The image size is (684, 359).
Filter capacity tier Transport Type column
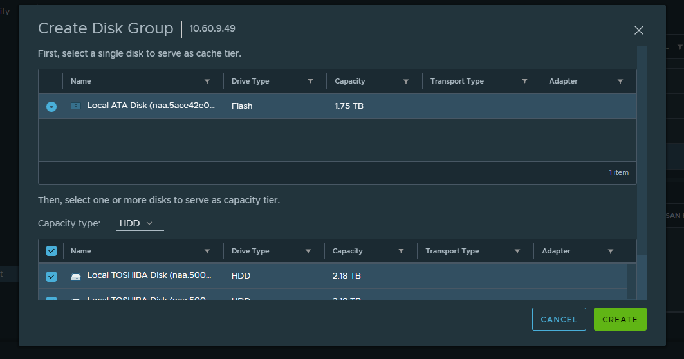[517, 252]
